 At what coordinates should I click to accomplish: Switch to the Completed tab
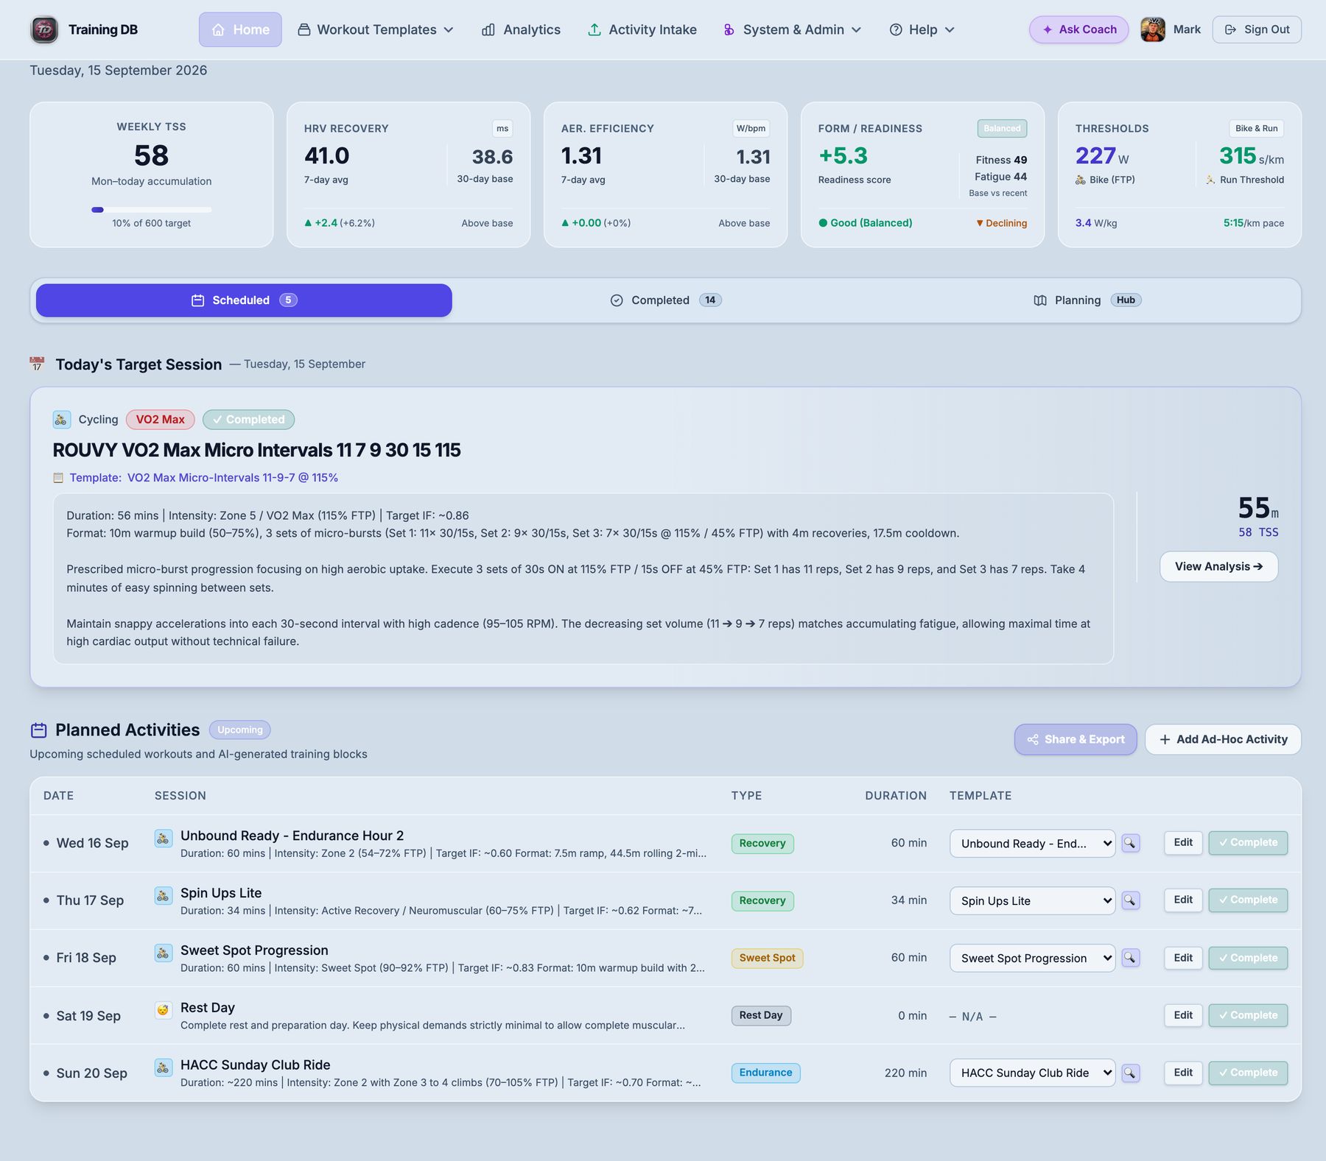pos(666,300)
